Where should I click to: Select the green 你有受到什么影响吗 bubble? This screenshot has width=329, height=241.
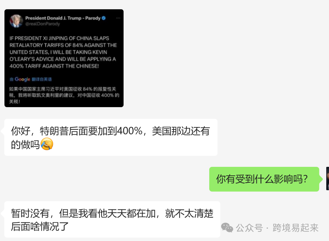(x=264, y=179)
